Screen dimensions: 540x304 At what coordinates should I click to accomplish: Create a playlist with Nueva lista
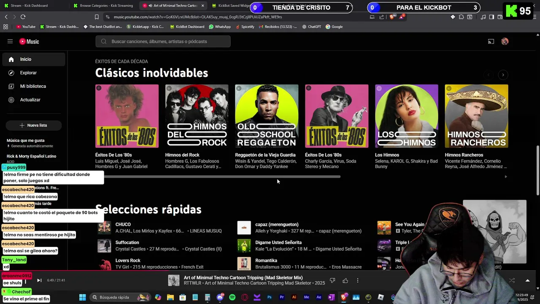(x=33, y=125)
